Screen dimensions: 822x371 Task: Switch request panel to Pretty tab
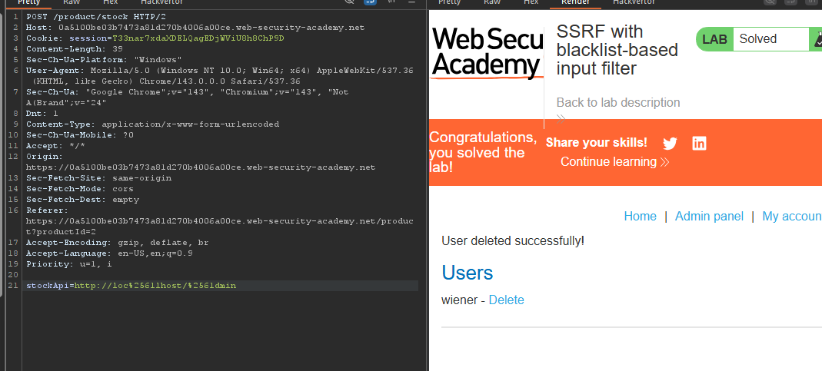click(x=28, y=2)
